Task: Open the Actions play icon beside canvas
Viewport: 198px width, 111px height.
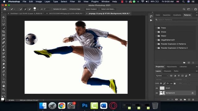Action: [x=151, y=20]
